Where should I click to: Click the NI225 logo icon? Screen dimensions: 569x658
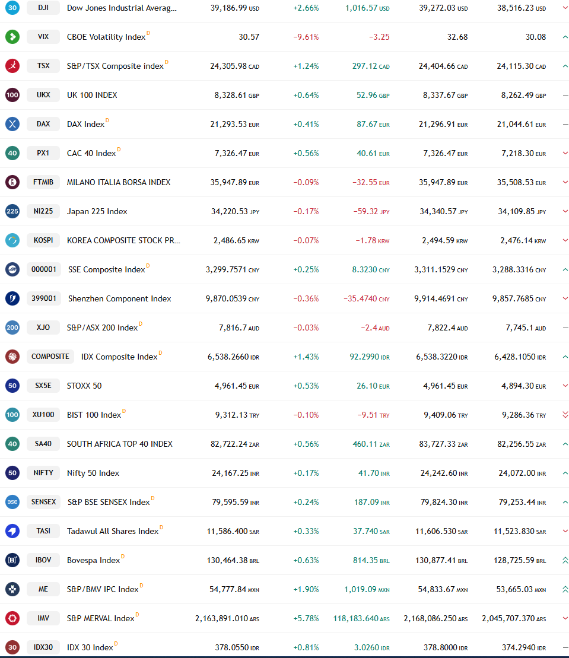tap(12, 211)
